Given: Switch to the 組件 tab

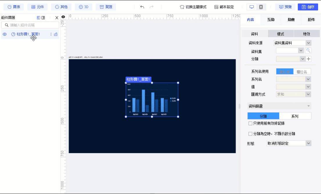Looking at the screenshot, I should point(311,20).
